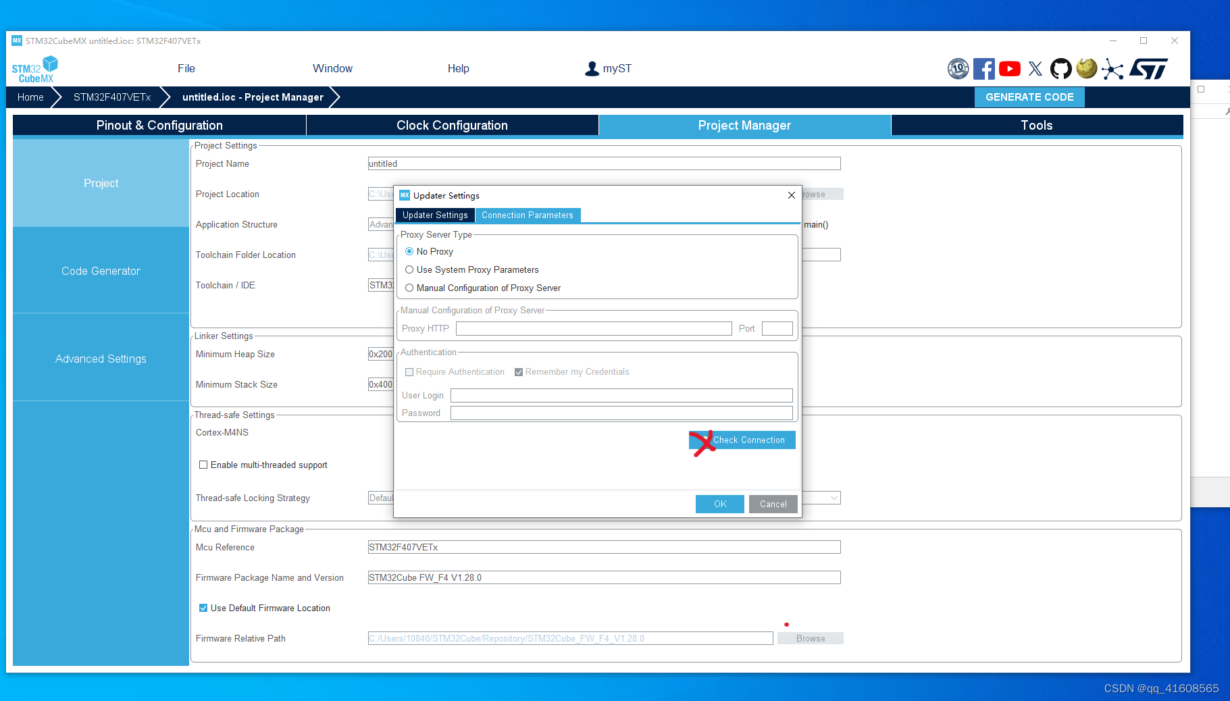
Task: Click the Project Name input field
Action: click(604, 163)
